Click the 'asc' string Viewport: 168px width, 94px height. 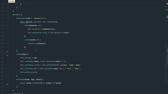pos(69,69)
